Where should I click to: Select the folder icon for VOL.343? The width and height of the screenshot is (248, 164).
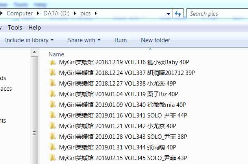[x=52, y=136]
